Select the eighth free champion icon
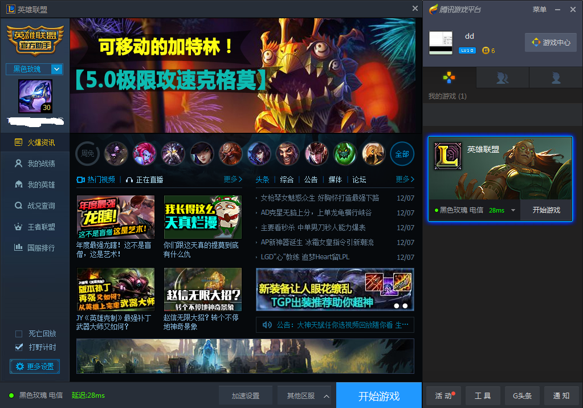This screenshot has width=583, height=408. (x=316, y=153)
